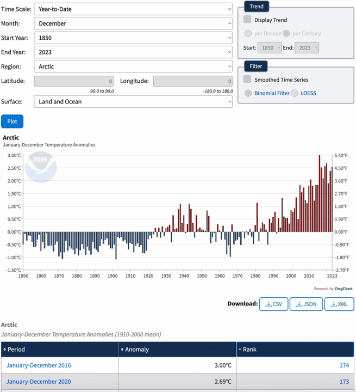Open the January-December 2016 link

pos(39,365)
